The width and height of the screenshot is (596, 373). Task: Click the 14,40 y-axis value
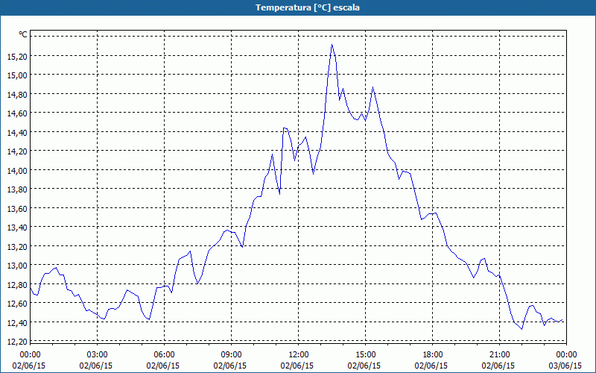[x=17, y=133]
